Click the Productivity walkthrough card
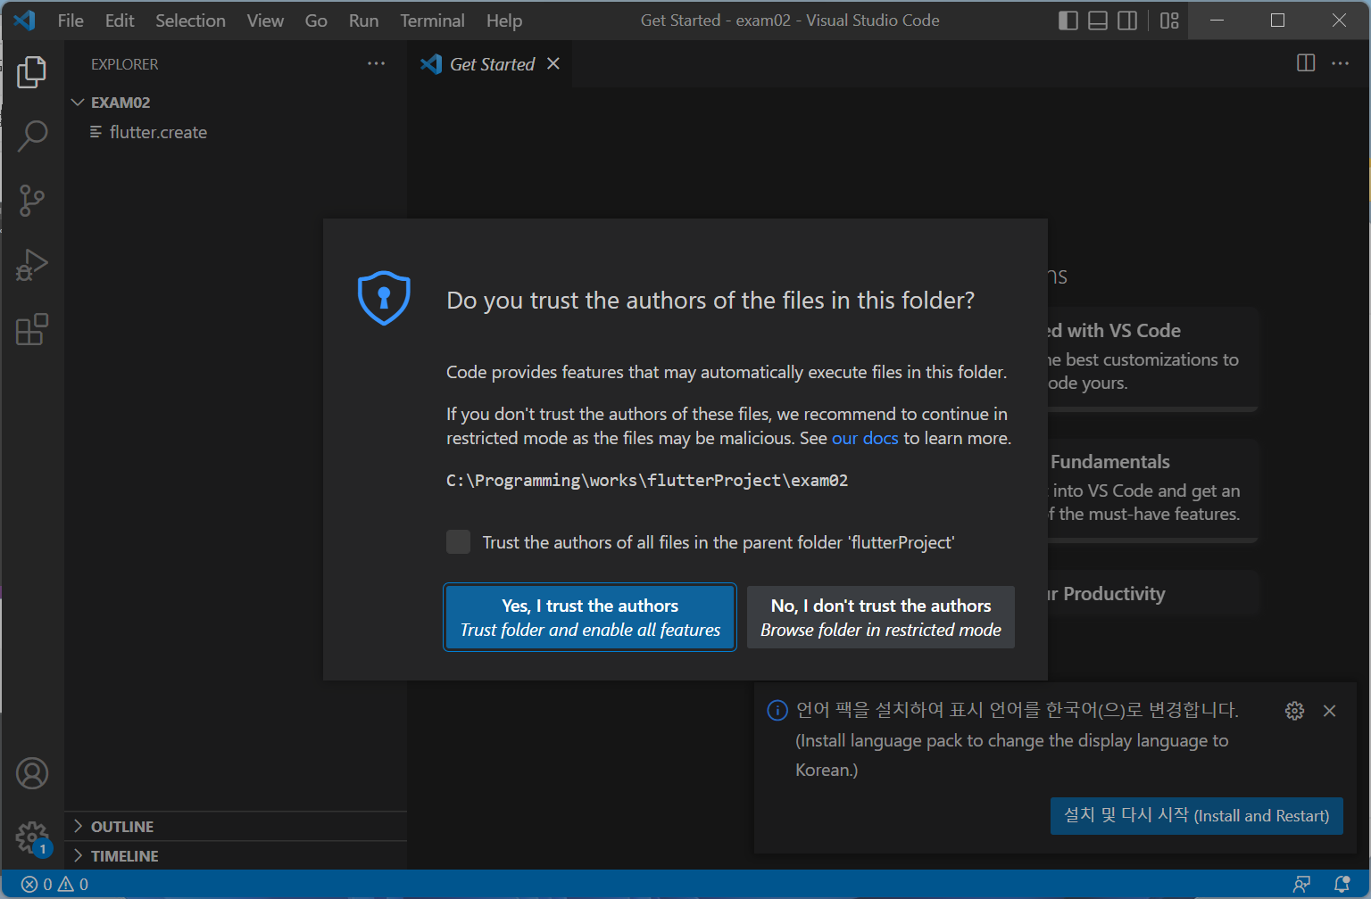 (x=1153, y=594)
